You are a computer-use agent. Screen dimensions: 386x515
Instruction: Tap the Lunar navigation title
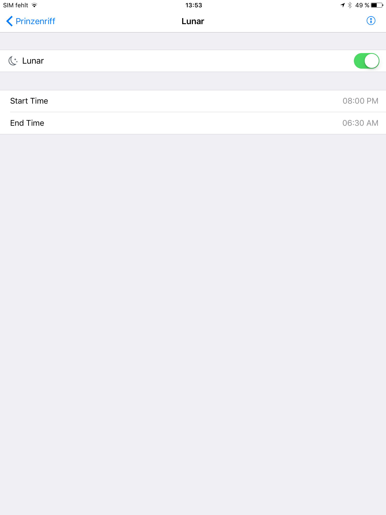click(193, 21)
